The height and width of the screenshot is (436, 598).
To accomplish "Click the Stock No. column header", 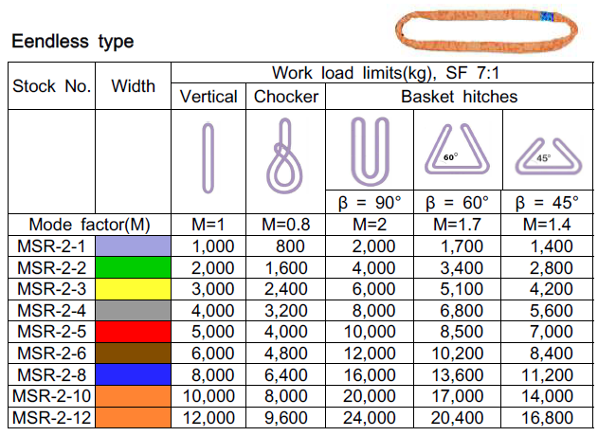I will (53, 86).
